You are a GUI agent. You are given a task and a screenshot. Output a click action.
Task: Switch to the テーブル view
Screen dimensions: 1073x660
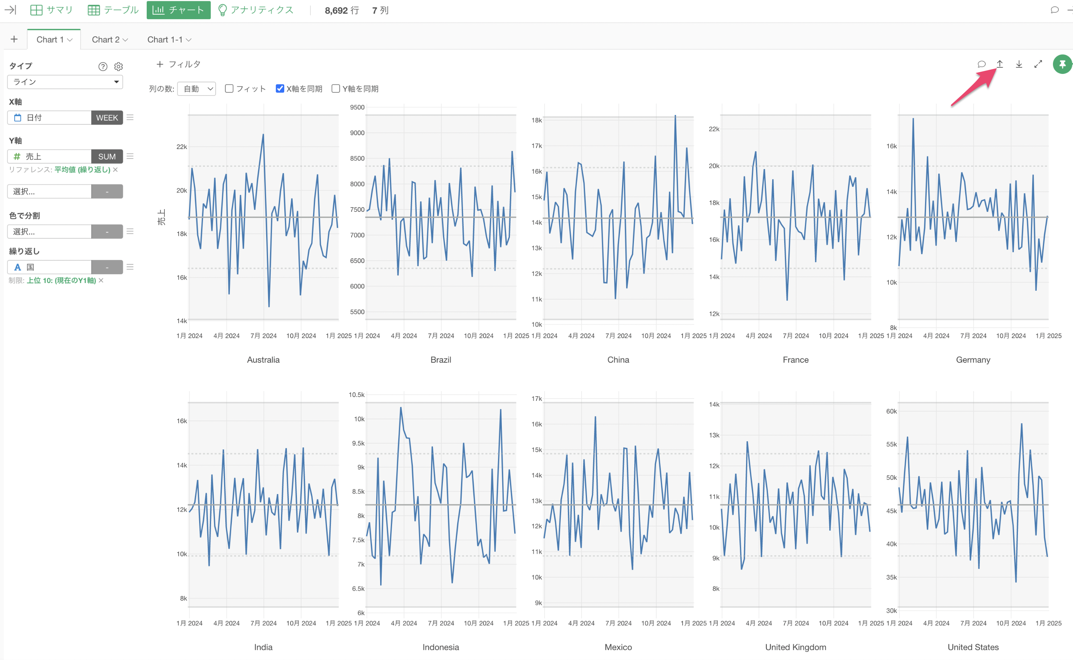[x=113, y=10]
